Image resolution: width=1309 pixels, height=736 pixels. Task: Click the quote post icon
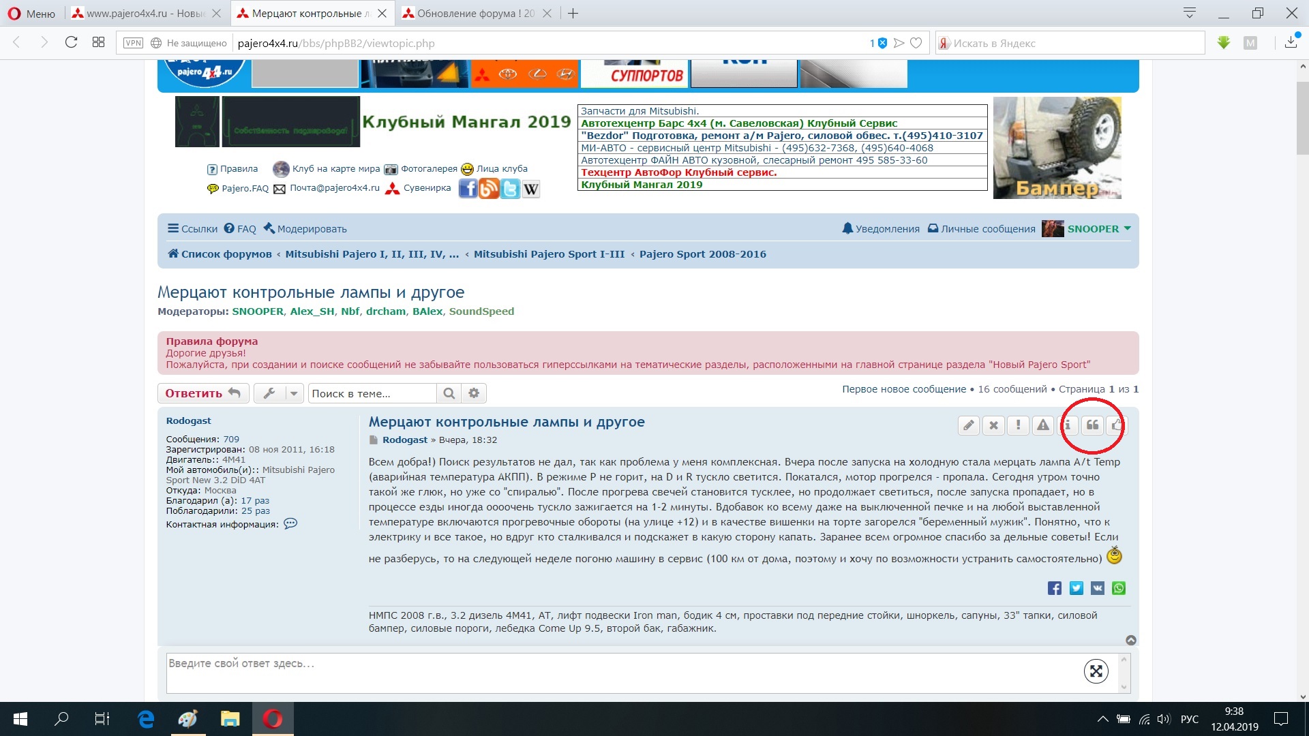pos(1092,425)
